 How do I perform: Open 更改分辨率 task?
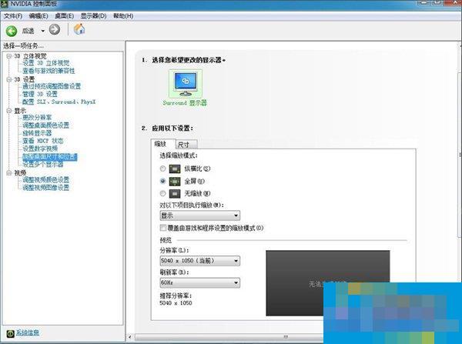pyautogui.click(x=37, y=118)
